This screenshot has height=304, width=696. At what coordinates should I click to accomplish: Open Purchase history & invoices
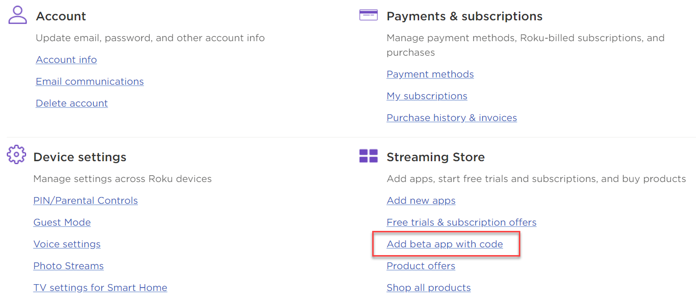[x=452, y=118]
